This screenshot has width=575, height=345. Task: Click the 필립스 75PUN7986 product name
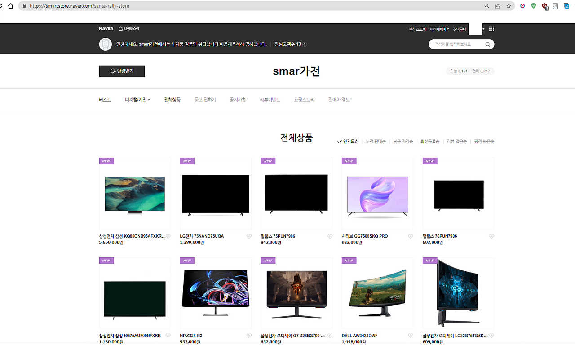tap(278, 236)
